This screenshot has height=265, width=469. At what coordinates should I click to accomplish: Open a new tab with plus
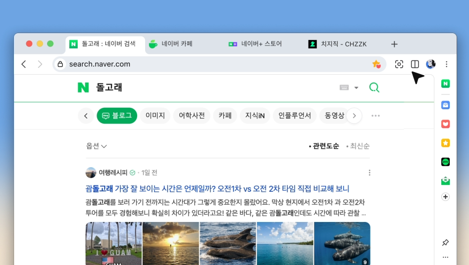pos(394,44)
